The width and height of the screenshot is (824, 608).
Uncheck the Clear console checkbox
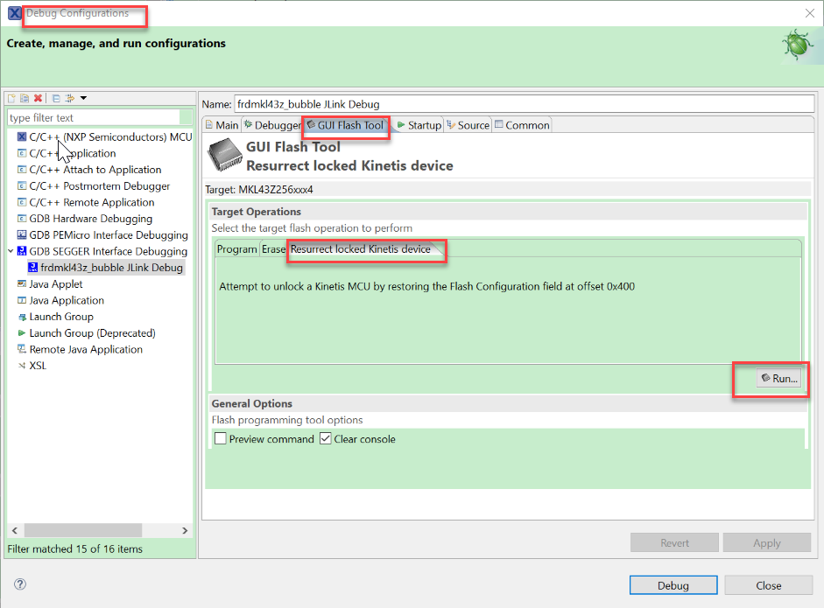(x=326, y=438)
